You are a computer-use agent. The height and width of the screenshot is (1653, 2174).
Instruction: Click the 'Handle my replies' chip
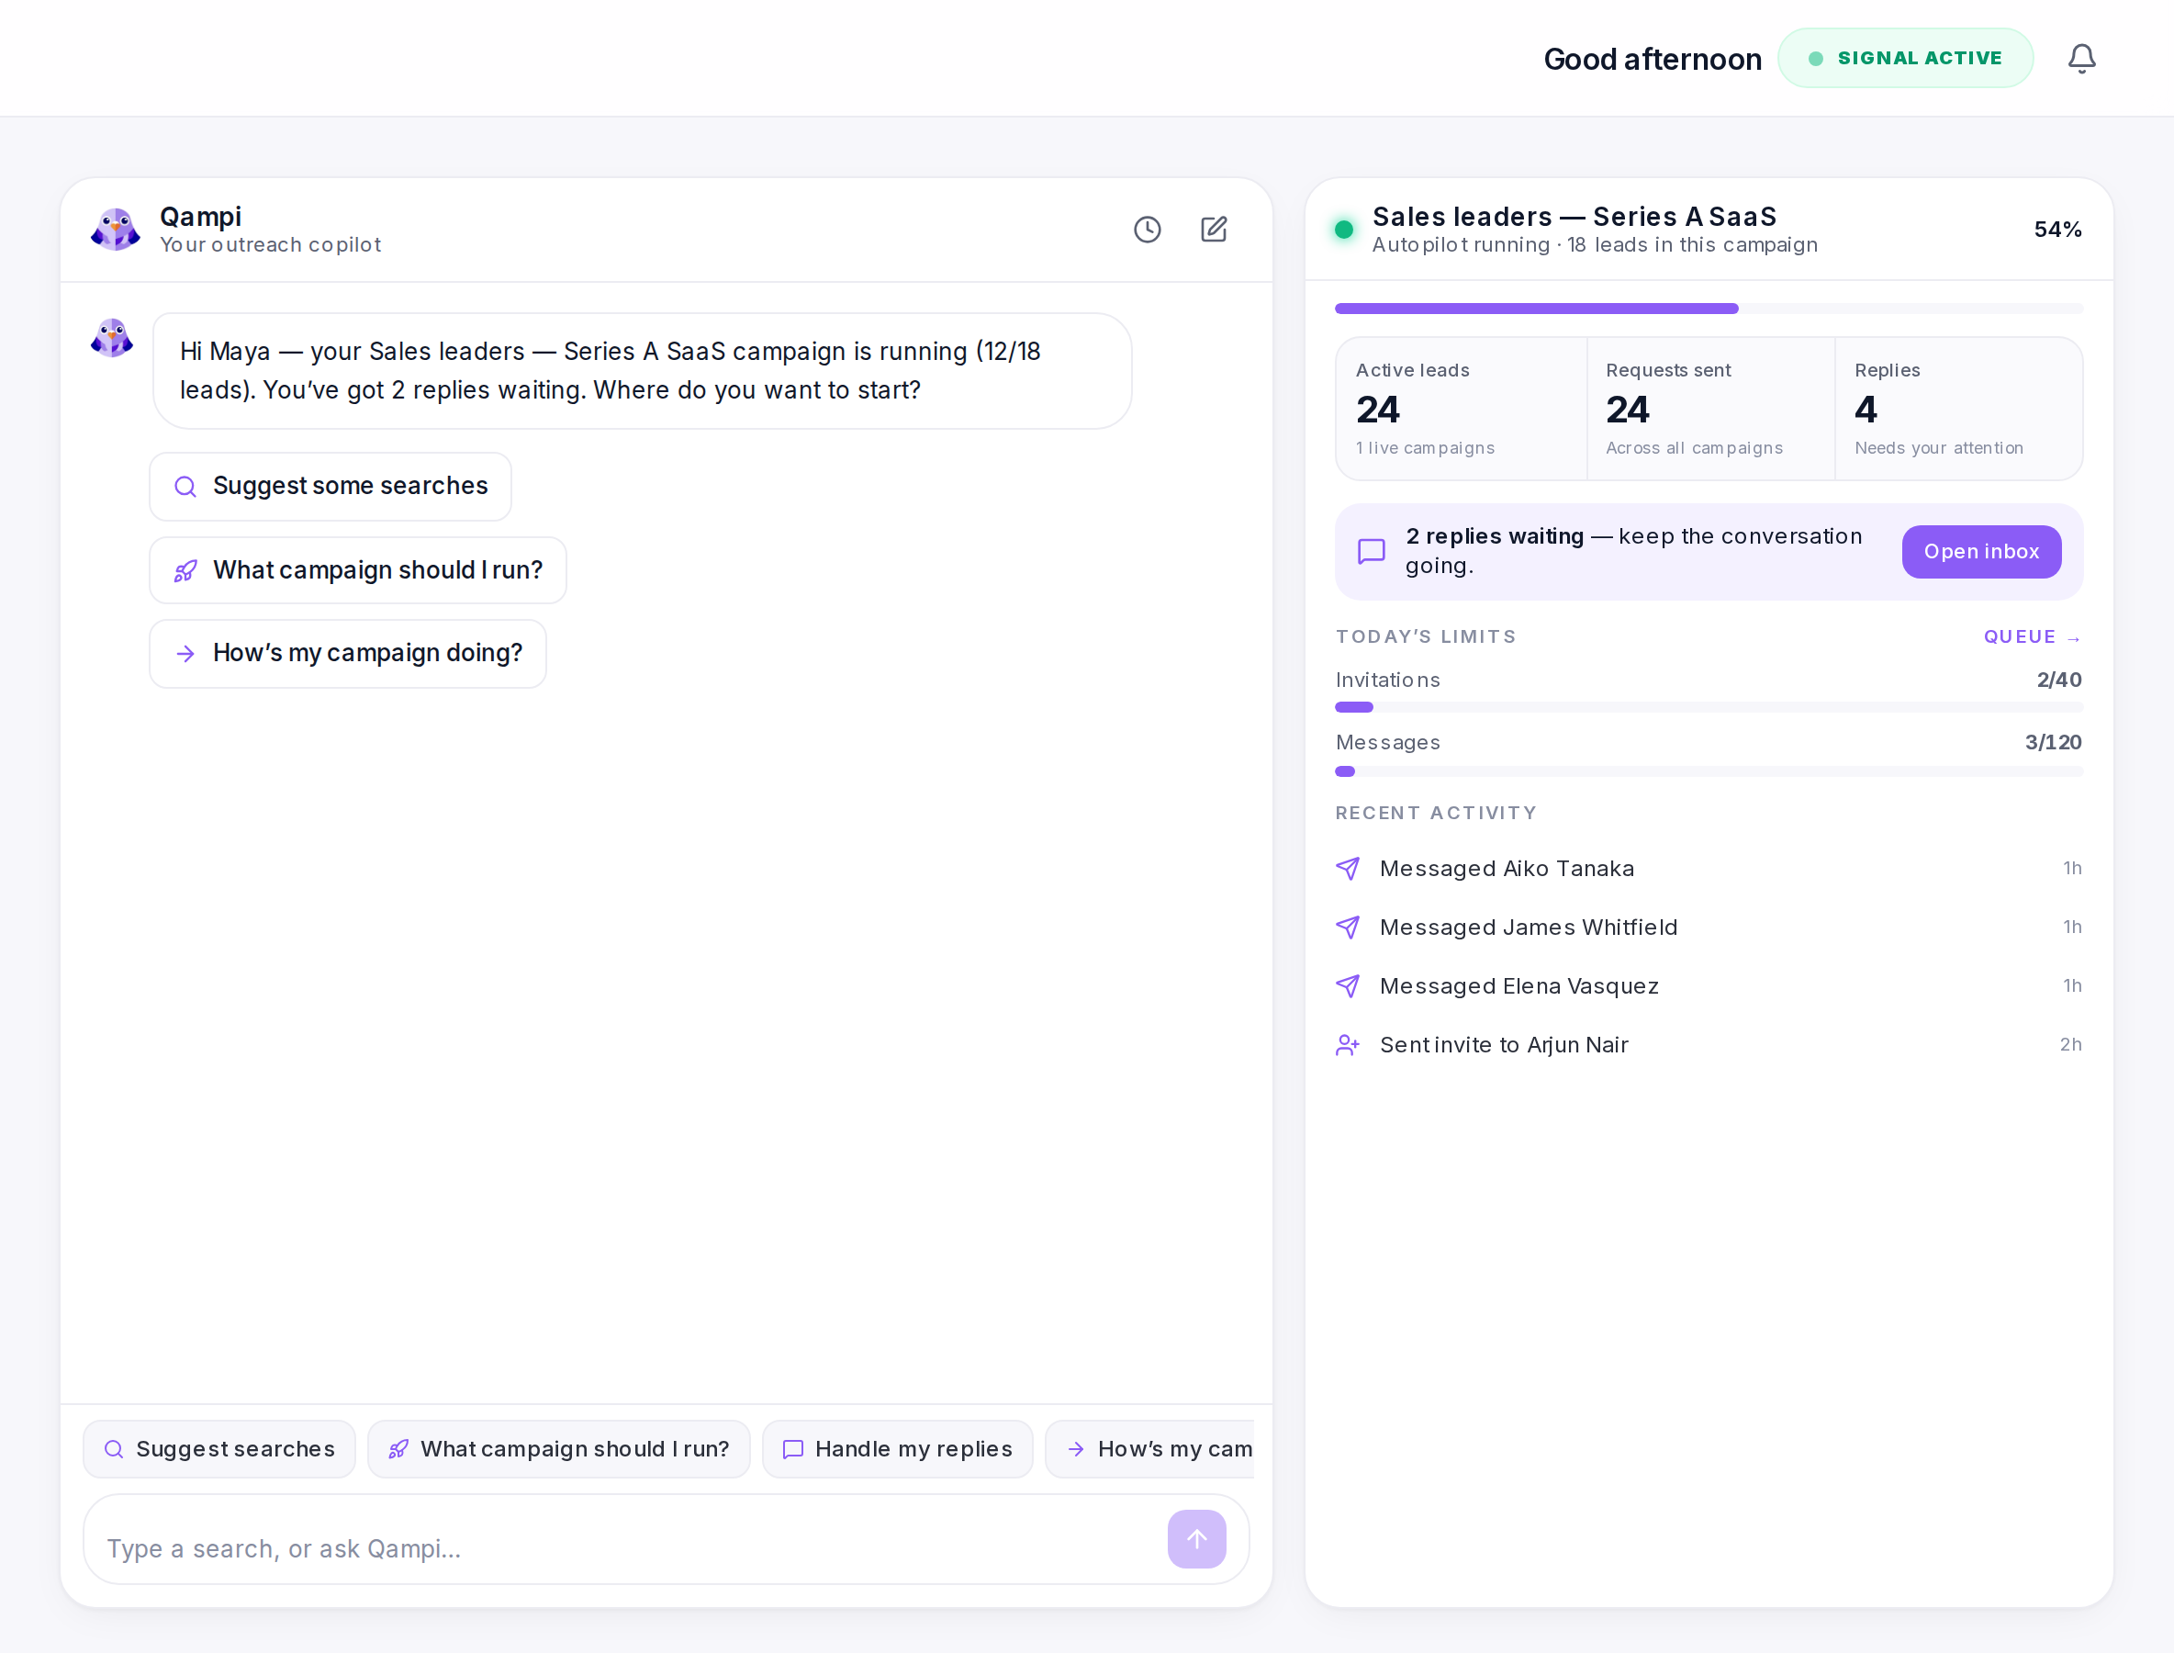[x=897, y=1448]
